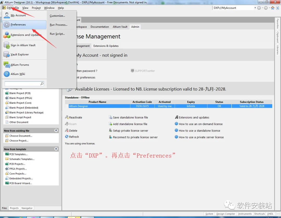
Task: Click the navigate Forward arrow icon
Action: 266,8
